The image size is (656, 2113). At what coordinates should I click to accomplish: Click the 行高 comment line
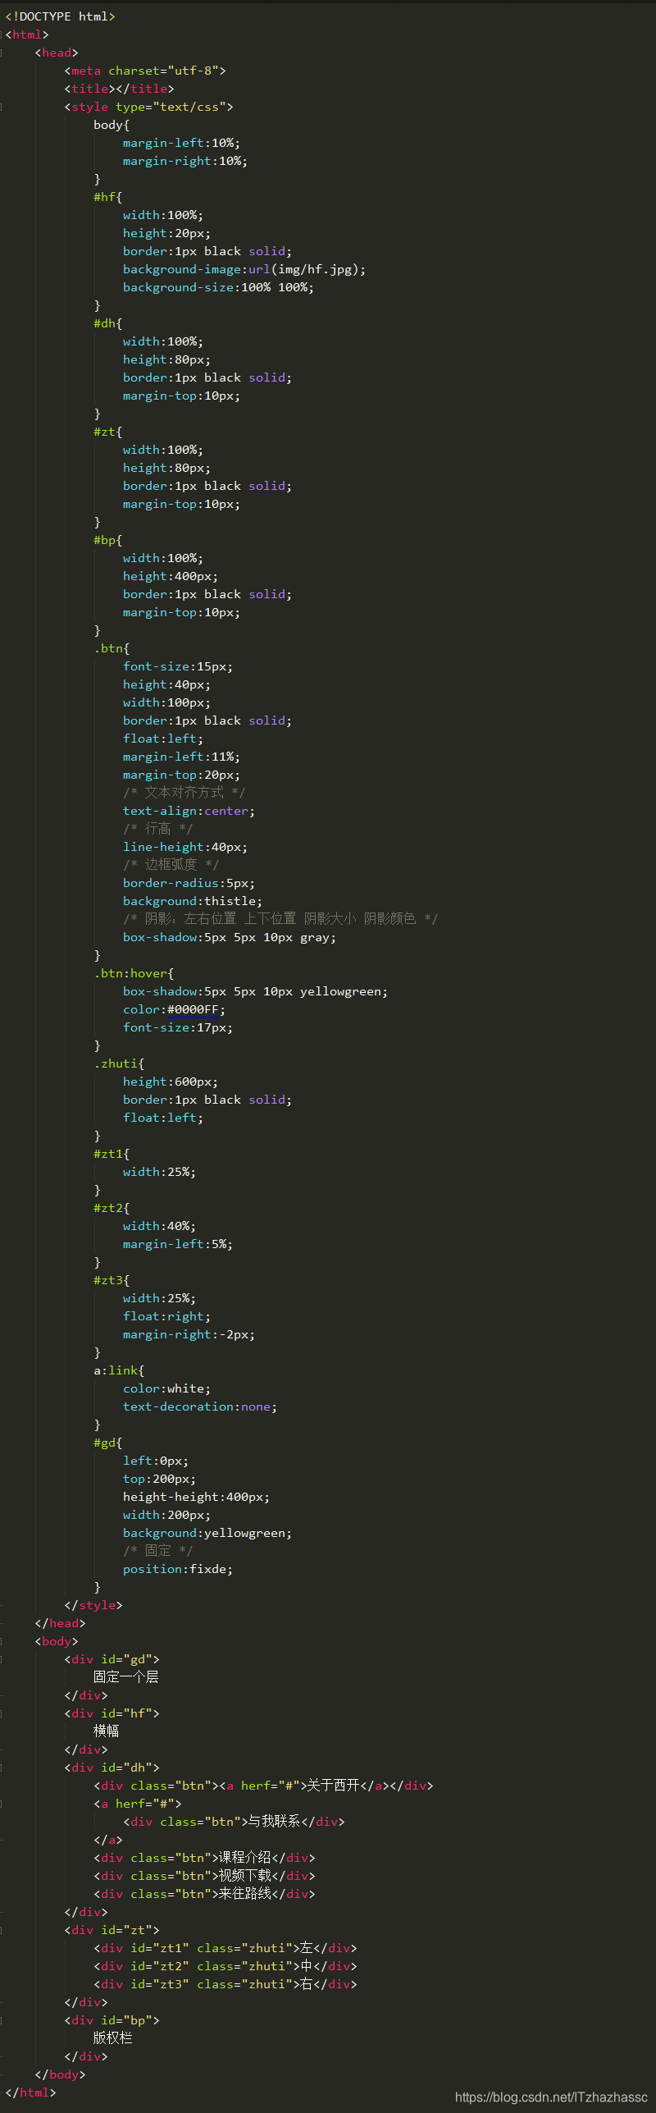pyautogui.click(x=158, y=829)
